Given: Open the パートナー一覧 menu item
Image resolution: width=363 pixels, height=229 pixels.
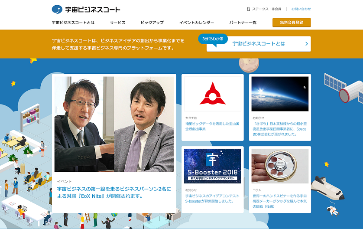Looking at the screenshot, I should [x=243, y=23].
